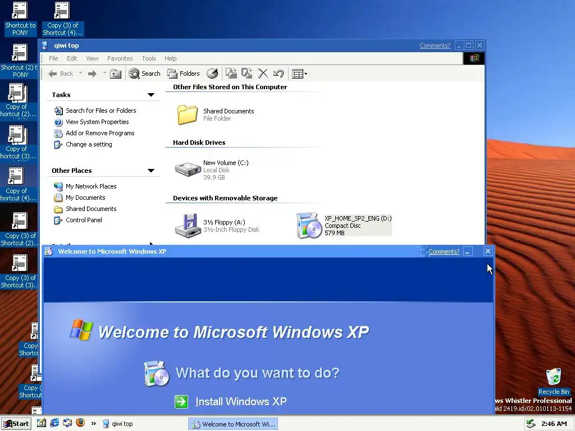Click Comments? link in qiwi top window

tap(435, 45)
